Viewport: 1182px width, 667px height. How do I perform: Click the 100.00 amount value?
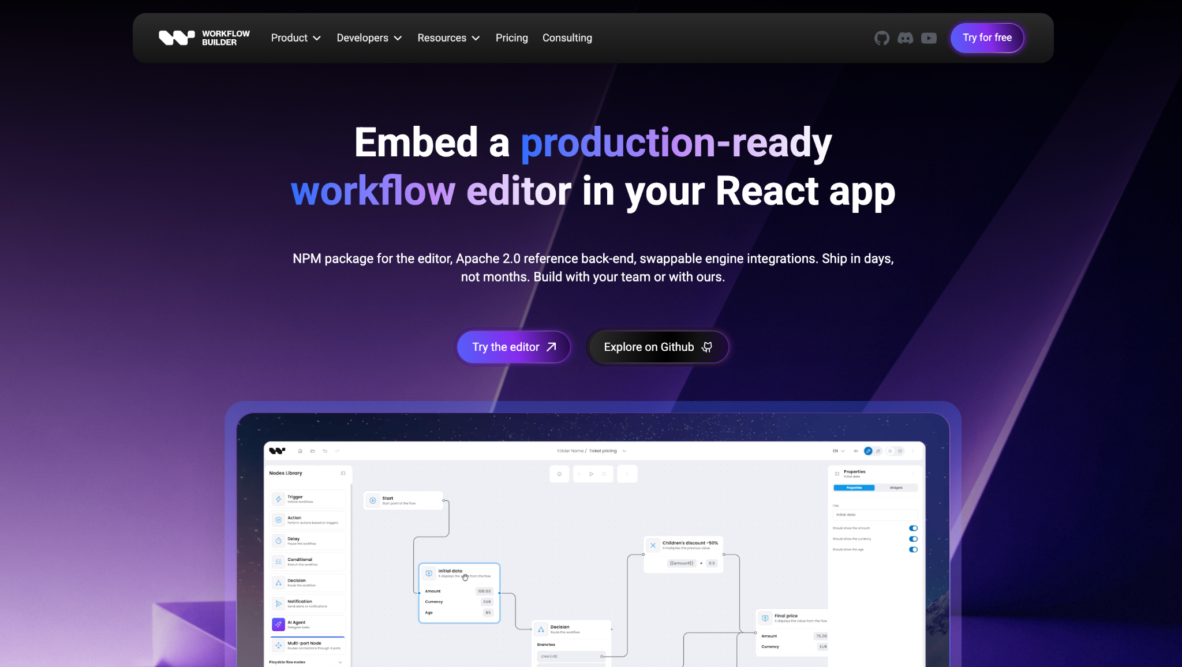484,591
